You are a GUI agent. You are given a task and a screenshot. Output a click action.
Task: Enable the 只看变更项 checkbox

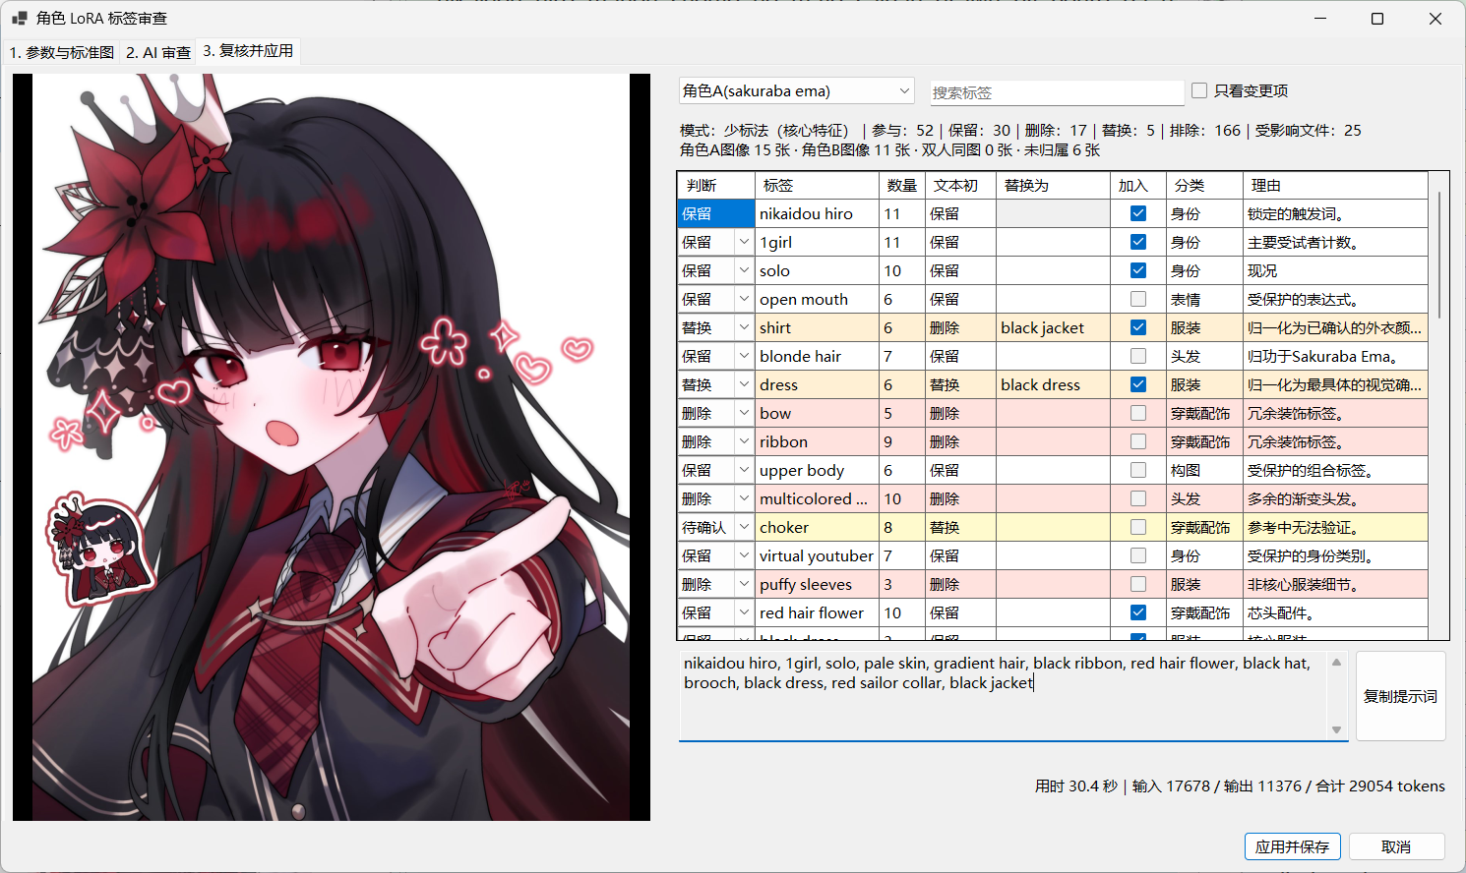1199,90
